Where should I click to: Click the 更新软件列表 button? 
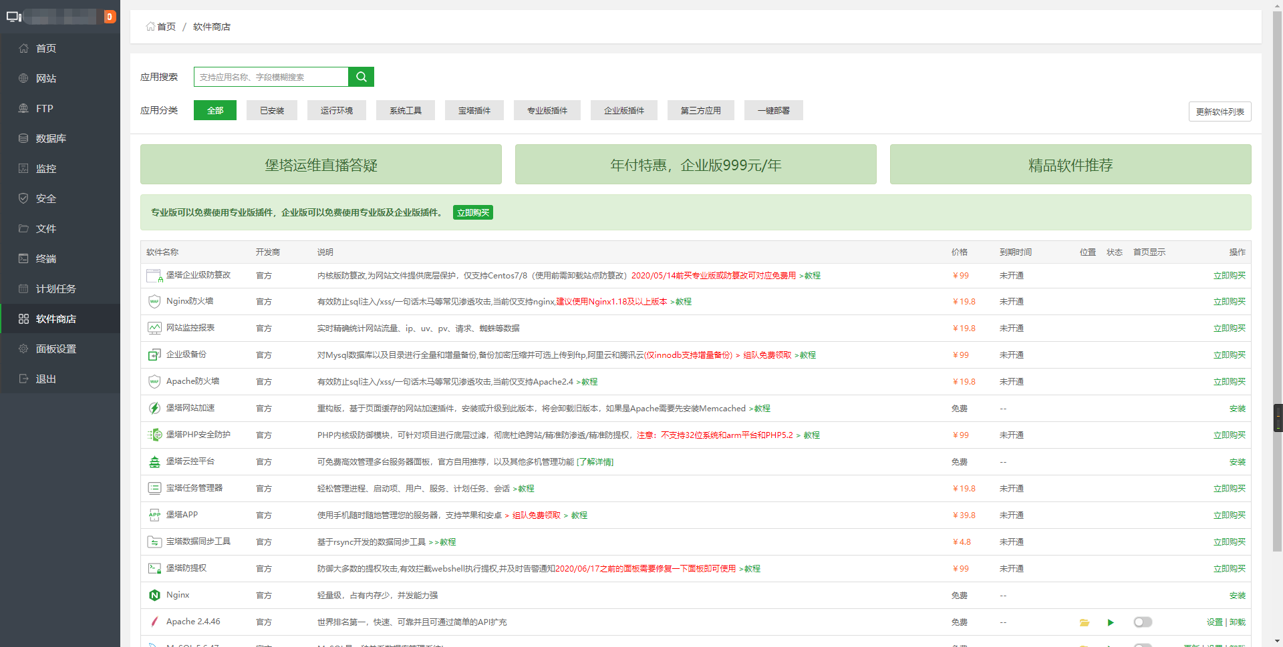[x=1220, y=112]
